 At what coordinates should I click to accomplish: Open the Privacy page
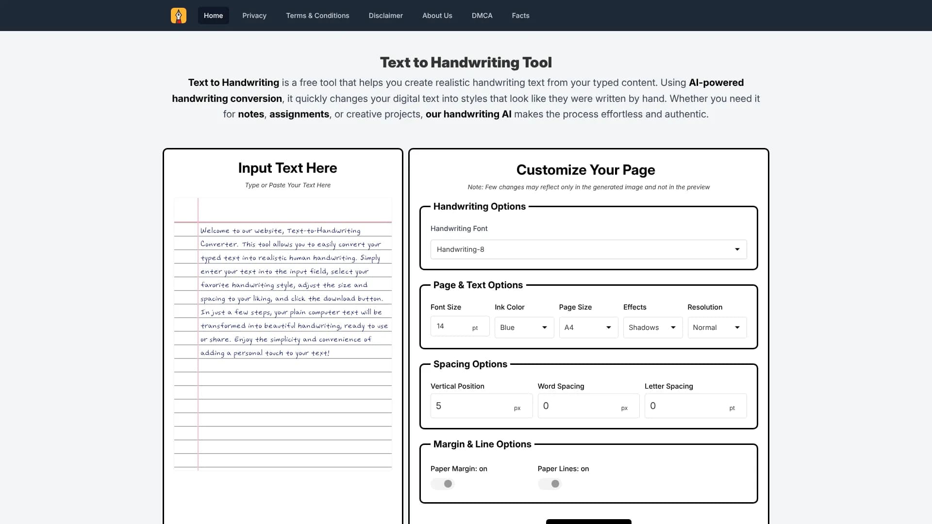click(x=254, y=16)
